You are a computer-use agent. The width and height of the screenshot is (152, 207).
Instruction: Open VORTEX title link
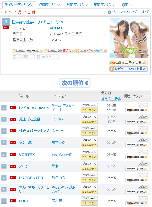tap(27, 155)
